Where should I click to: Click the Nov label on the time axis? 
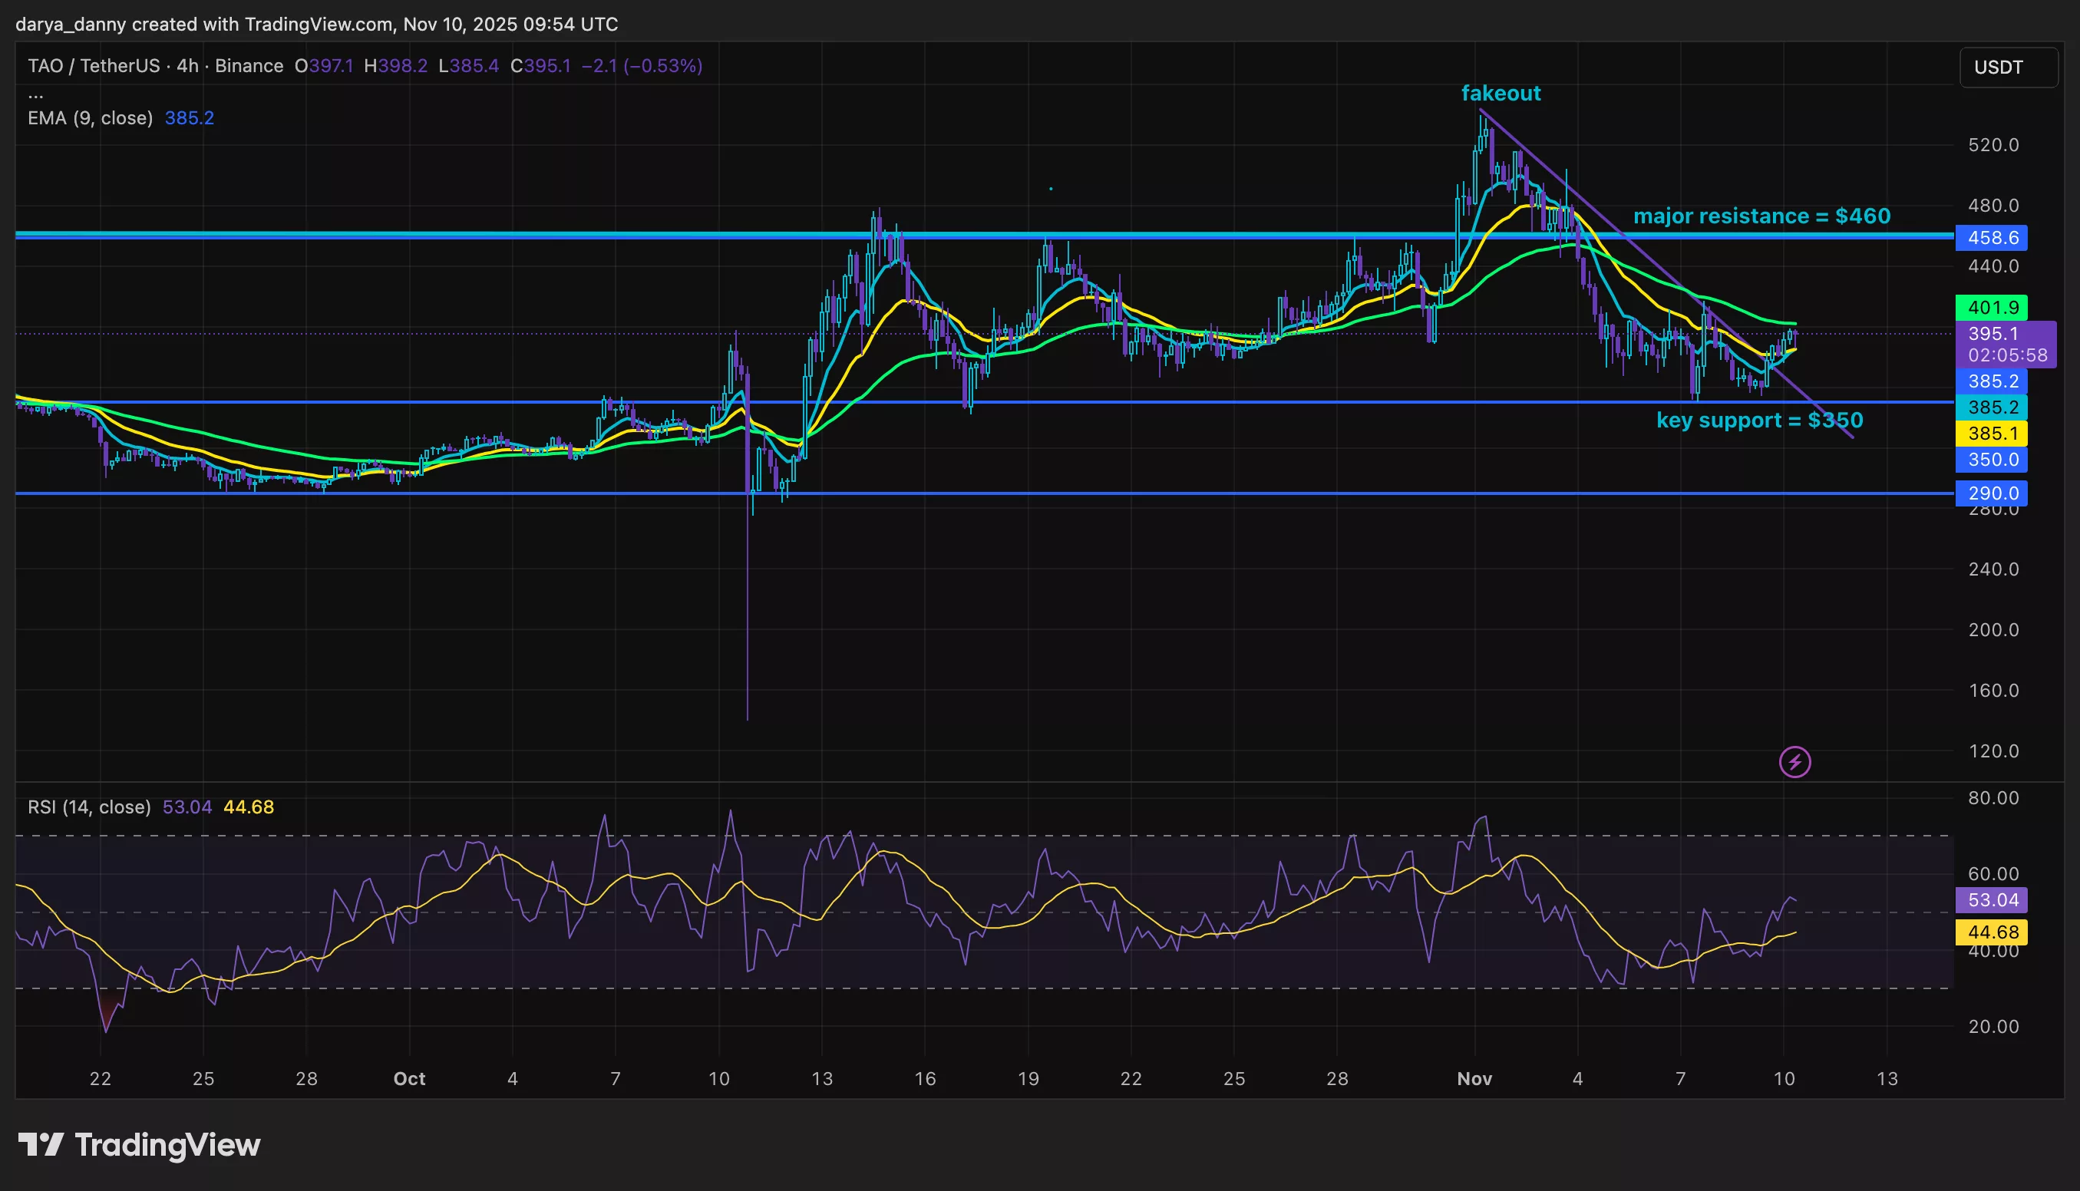[x=1477, y=1078]
